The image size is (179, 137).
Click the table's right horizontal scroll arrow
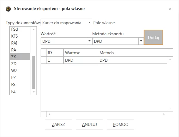tap(164, 114)
